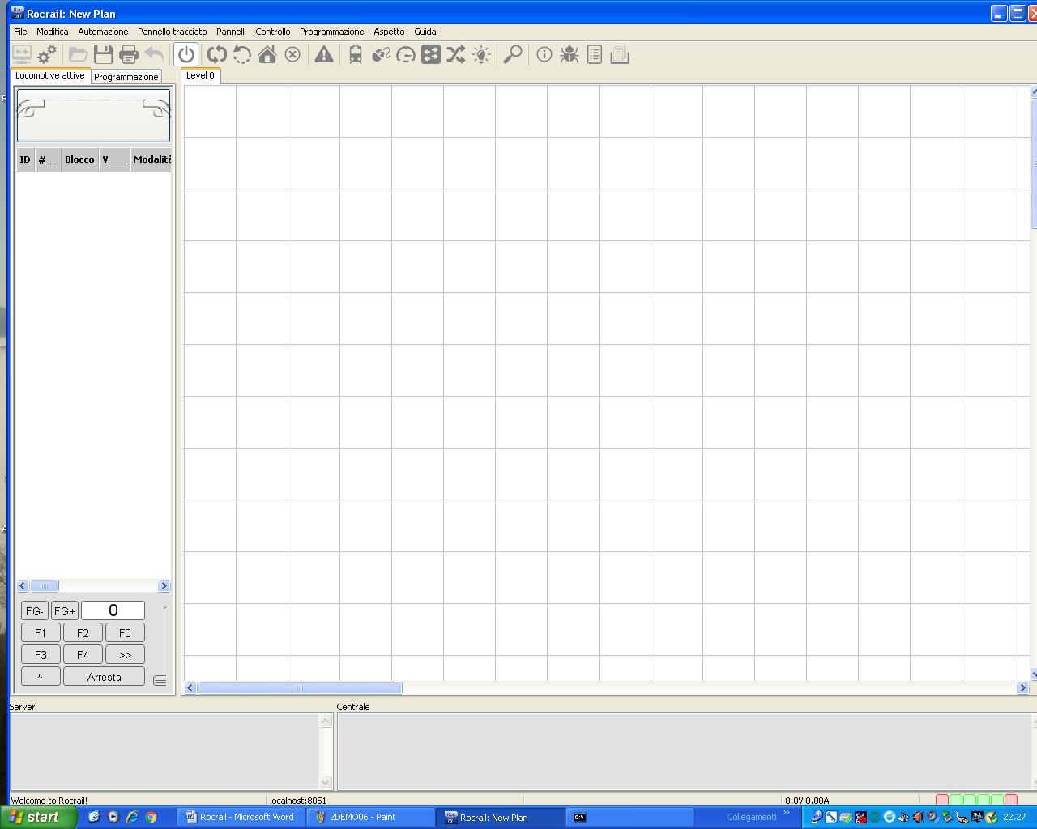Click the >> direction button

pyautogui.click(x=125, y=655)
